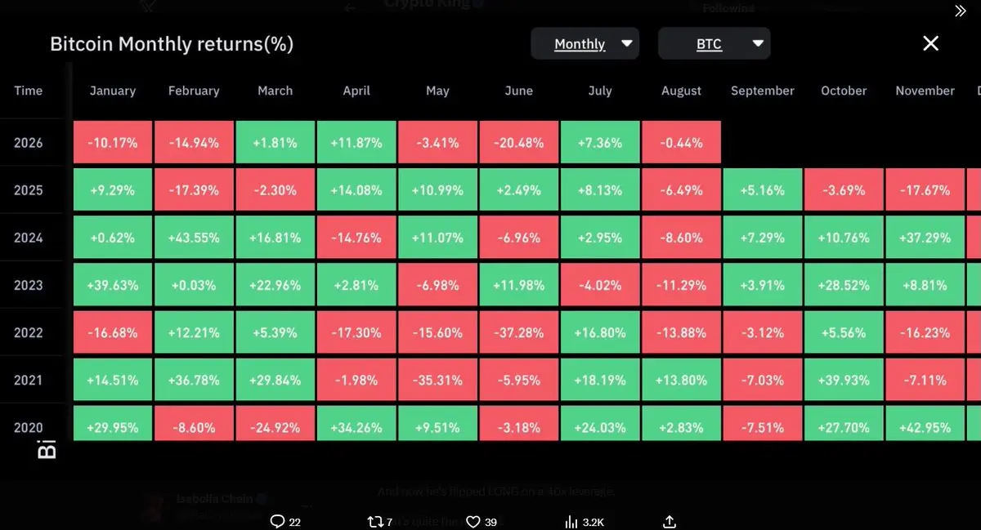
Task: Click the +14.08% April 2025 cell
Action: [x=356, y=190]
